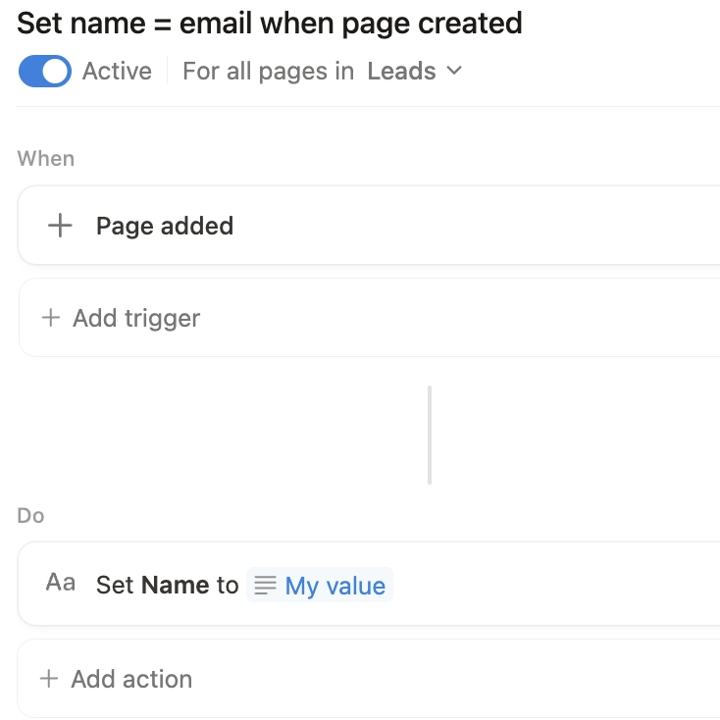720x720 pixels.
Task: Click the Active label beside the switch
Action: click(x=117, y=72)
